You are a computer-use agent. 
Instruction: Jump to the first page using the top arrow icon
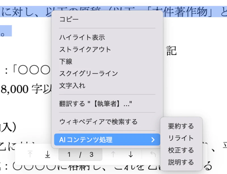click(x=30, y=154)
